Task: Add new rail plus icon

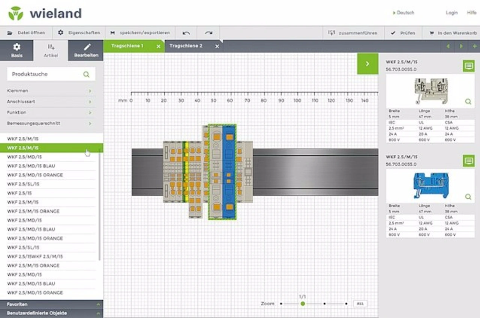Action: pos(475,46)
